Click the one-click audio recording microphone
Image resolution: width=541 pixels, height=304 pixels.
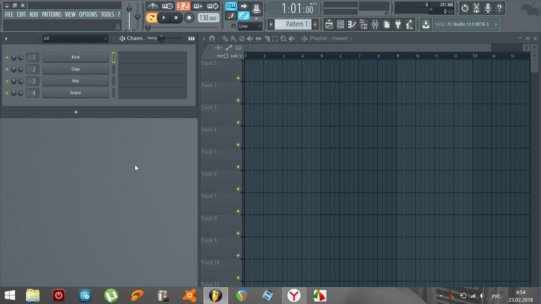pos(488,8)
